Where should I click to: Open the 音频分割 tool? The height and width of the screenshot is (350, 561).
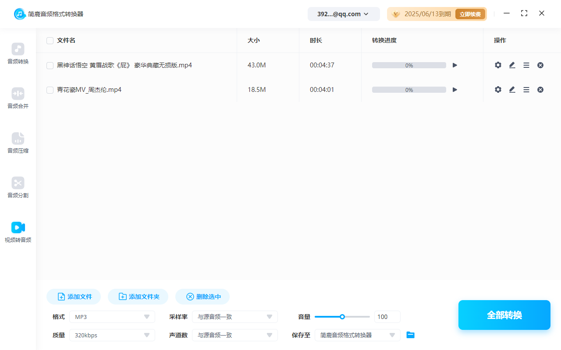(18, 187)
